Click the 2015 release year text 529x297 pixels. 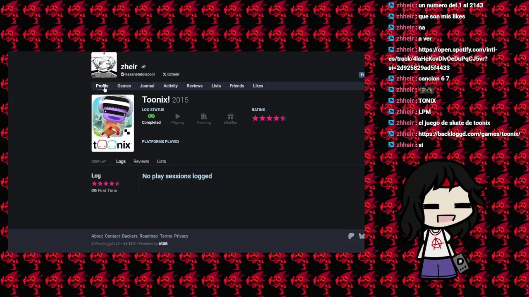[x=180, y=100]
